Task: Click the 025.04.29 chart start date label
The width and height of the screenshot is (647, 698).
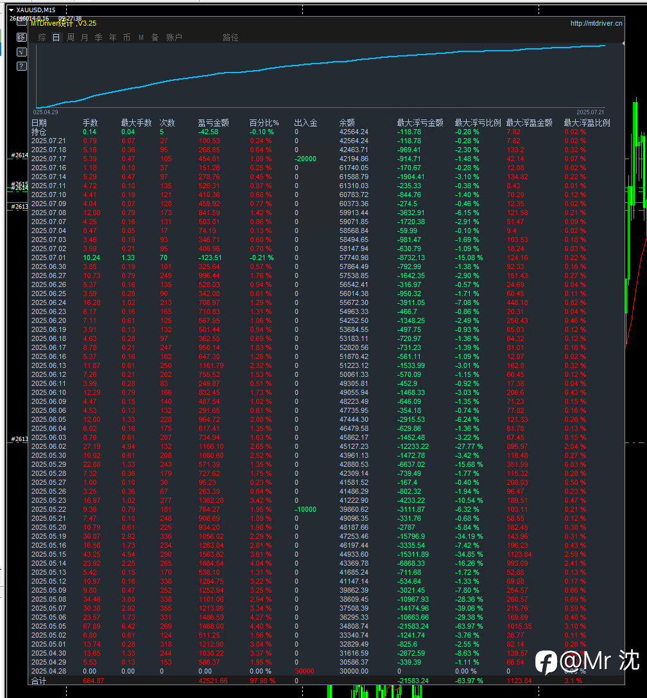Action: point(46,112)
